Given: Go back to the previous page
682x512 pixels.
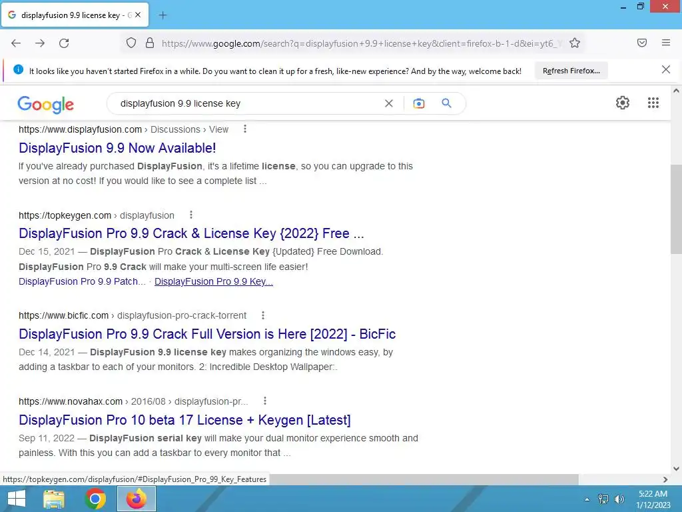Looking at the screenshot, I should coord(16,43).
